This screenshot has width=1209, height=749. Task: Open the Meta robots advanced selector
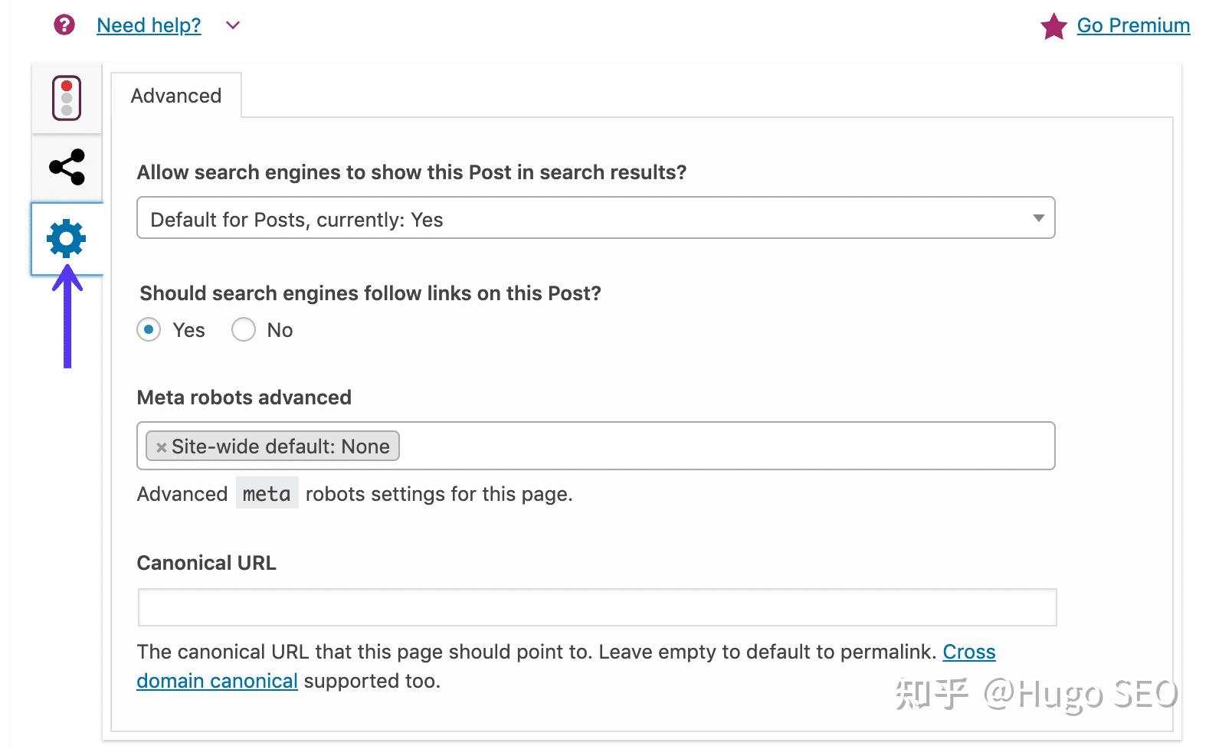pos(690,446)
